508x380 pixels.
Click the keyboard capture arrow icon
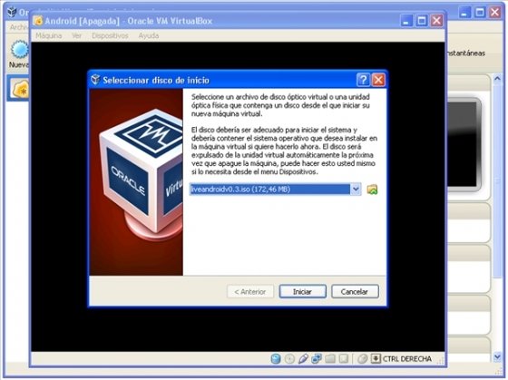pos(376,358)
